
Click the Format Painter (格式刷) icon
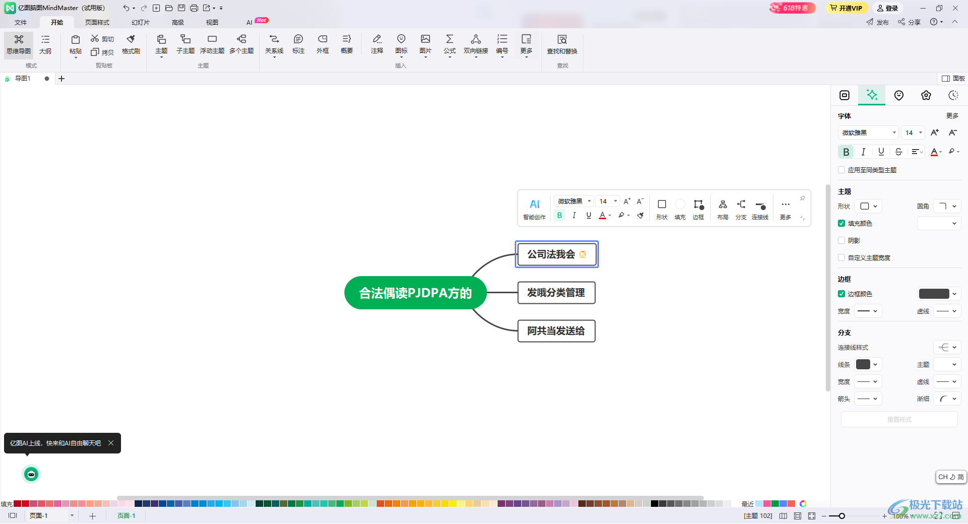[x=131, y=44]
